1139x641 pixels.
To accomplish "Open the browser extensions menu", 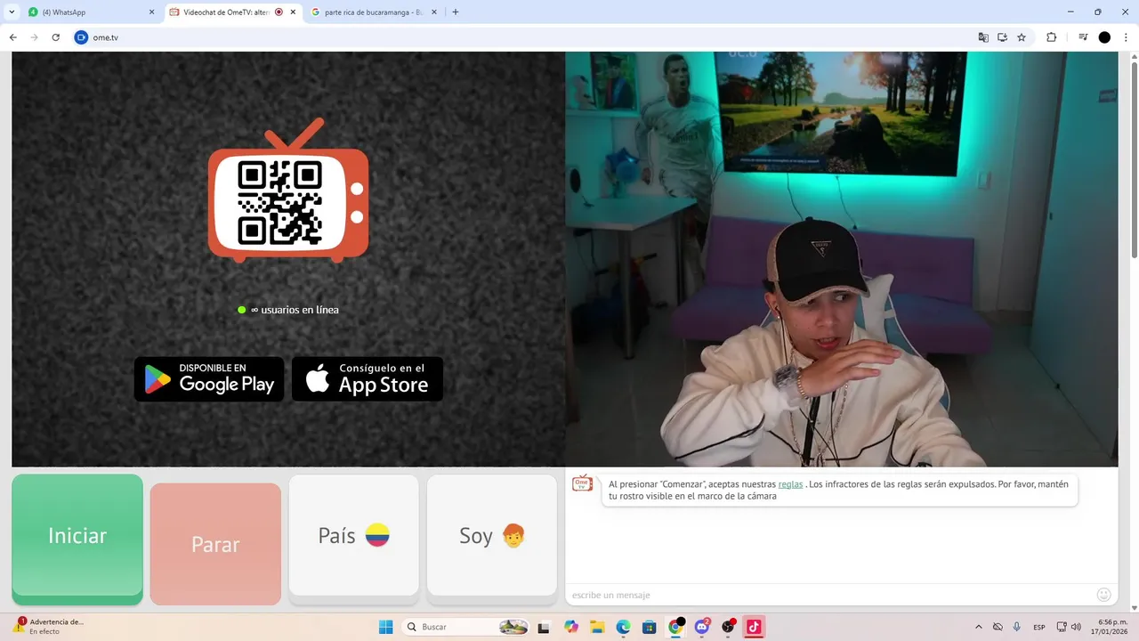I will tap(1051, 37).
